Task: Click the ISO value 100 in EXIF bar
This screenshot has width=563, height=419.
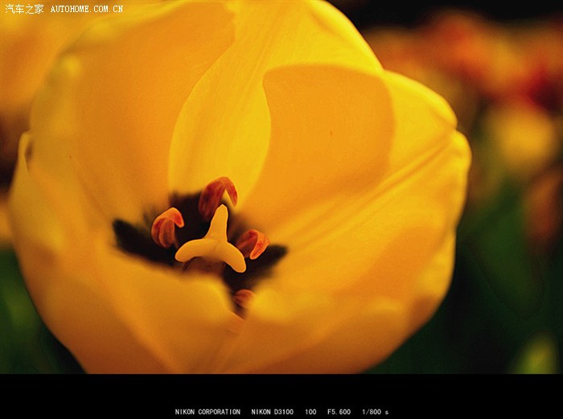Action: click(310, 412)
